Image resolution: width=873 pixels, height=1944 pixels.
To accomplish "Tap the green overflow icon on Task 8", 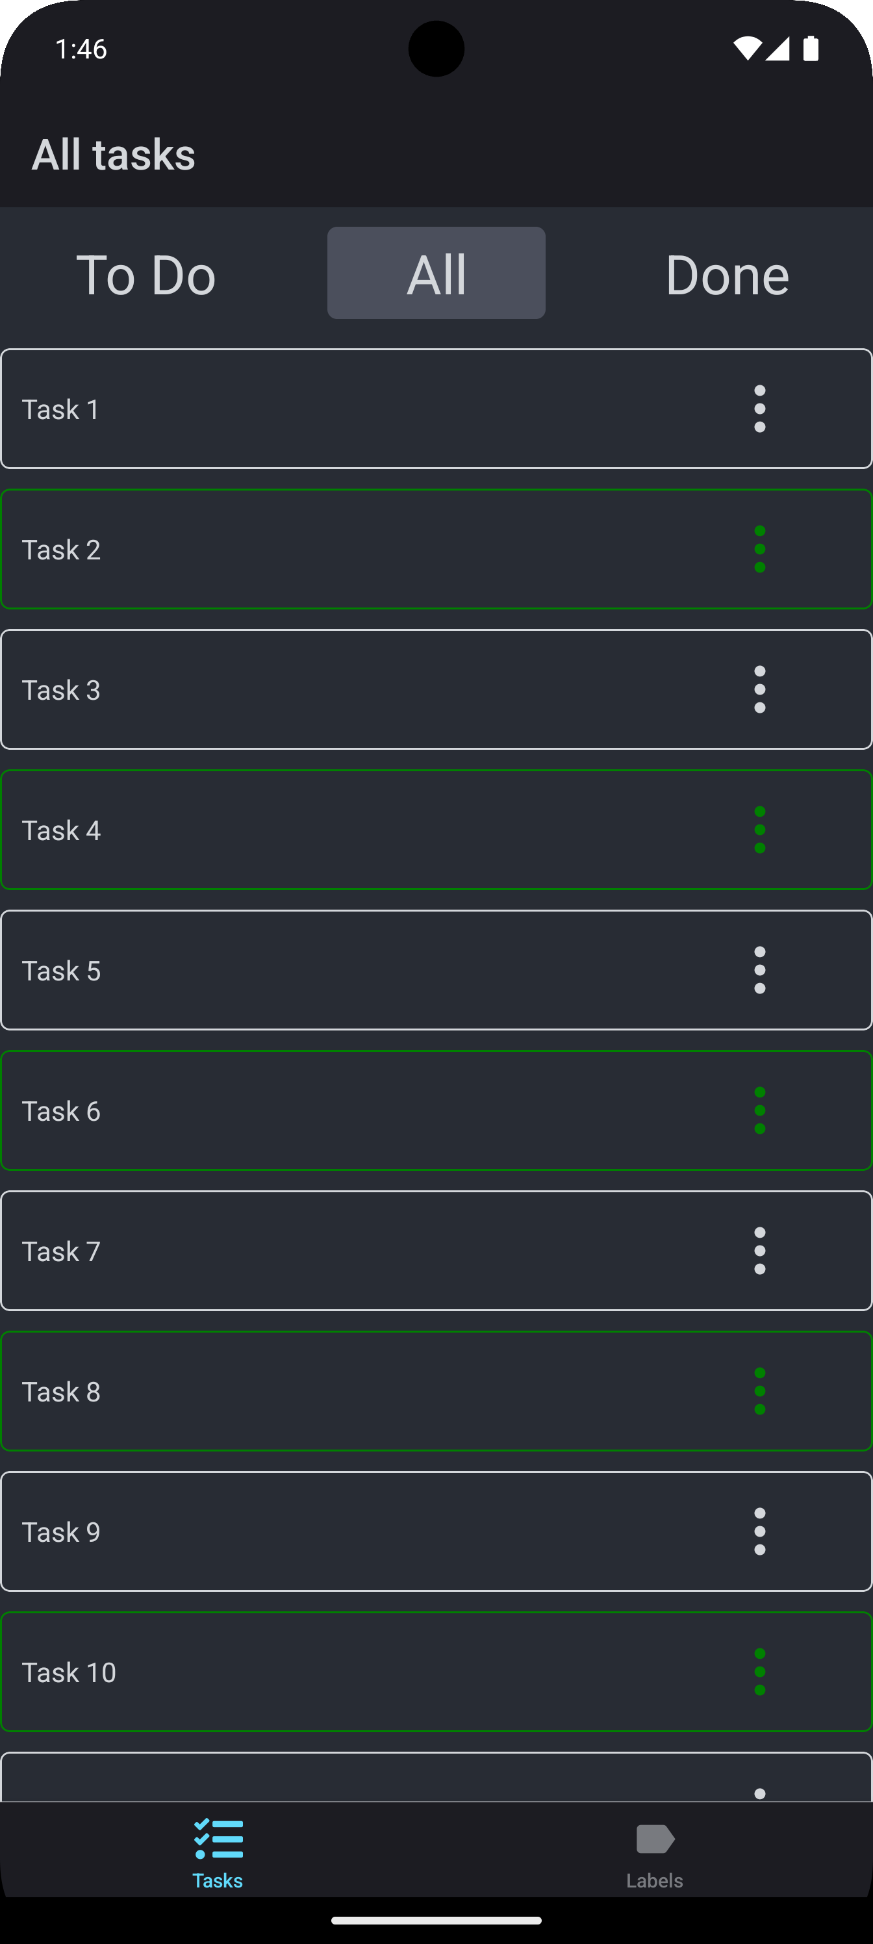I will (759, 1391).
